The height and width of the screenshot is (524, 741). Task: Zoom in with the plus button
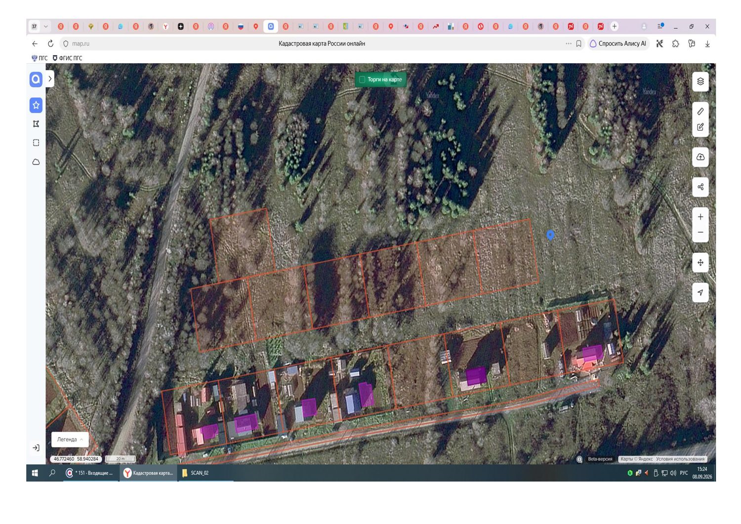(700, 217)
